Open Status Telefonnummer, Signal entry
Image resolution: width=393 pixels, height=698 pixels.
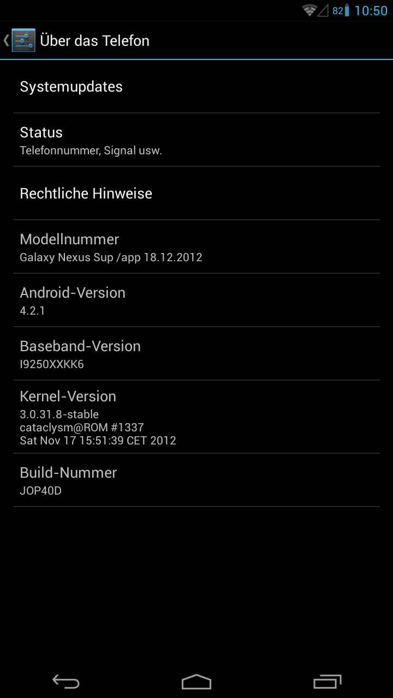pyautogui.click(x=196, y=140)
